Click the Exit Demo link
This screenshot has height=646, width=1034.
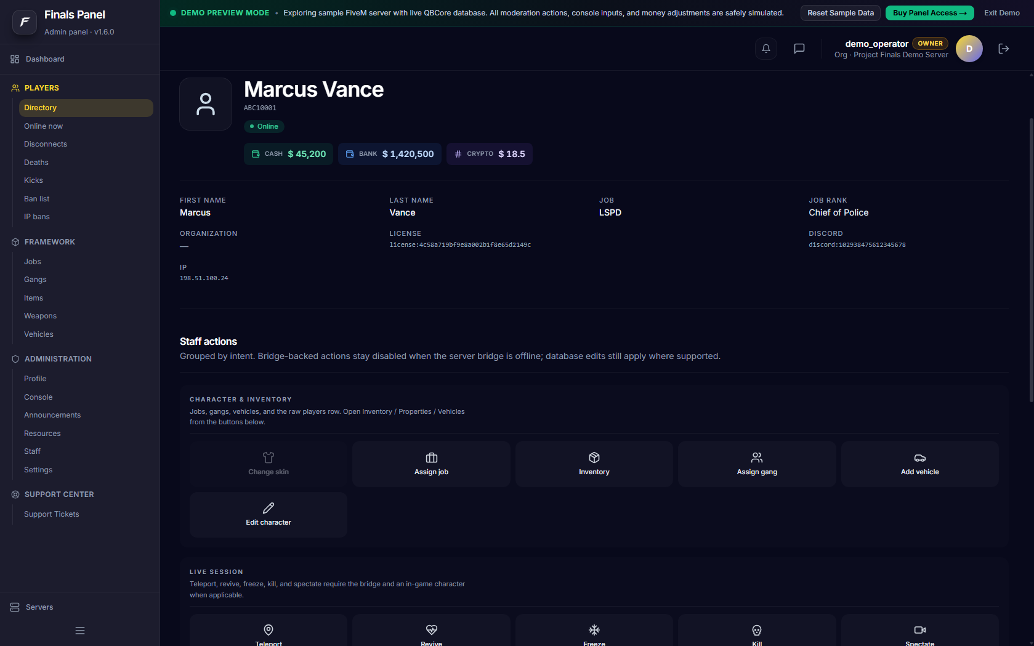click(1002, 13)
